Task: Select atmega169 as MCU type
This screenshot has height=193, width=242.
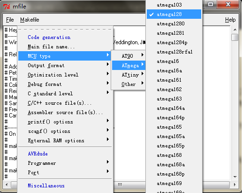Action: click(x=174, y=183)
